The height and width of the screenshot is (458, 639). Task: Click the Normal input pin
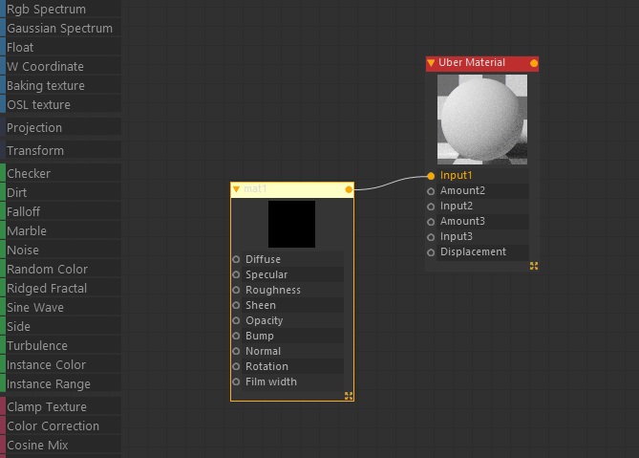coord(236,351)
